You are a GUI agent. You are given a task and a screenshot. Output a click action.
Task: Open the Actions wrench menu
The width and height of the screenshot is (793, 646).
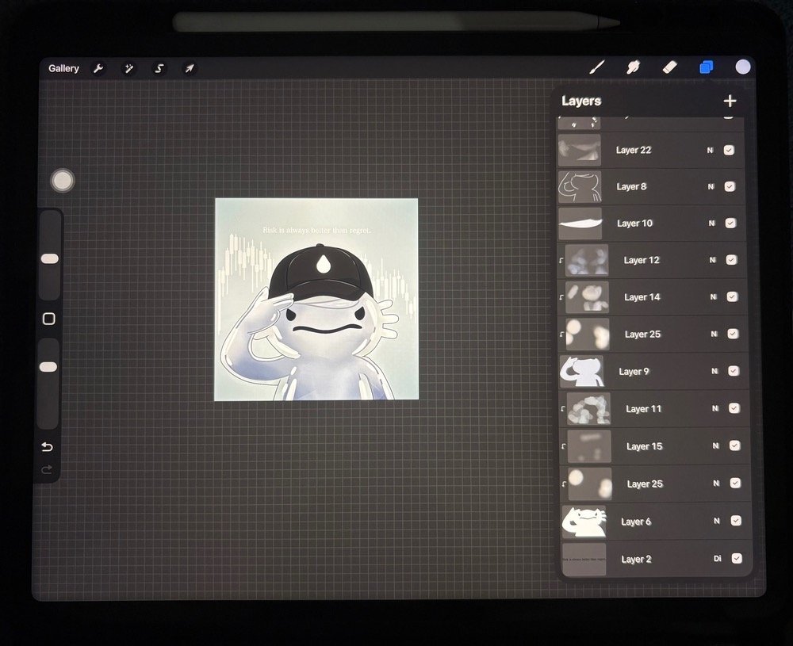click(98, 68)
